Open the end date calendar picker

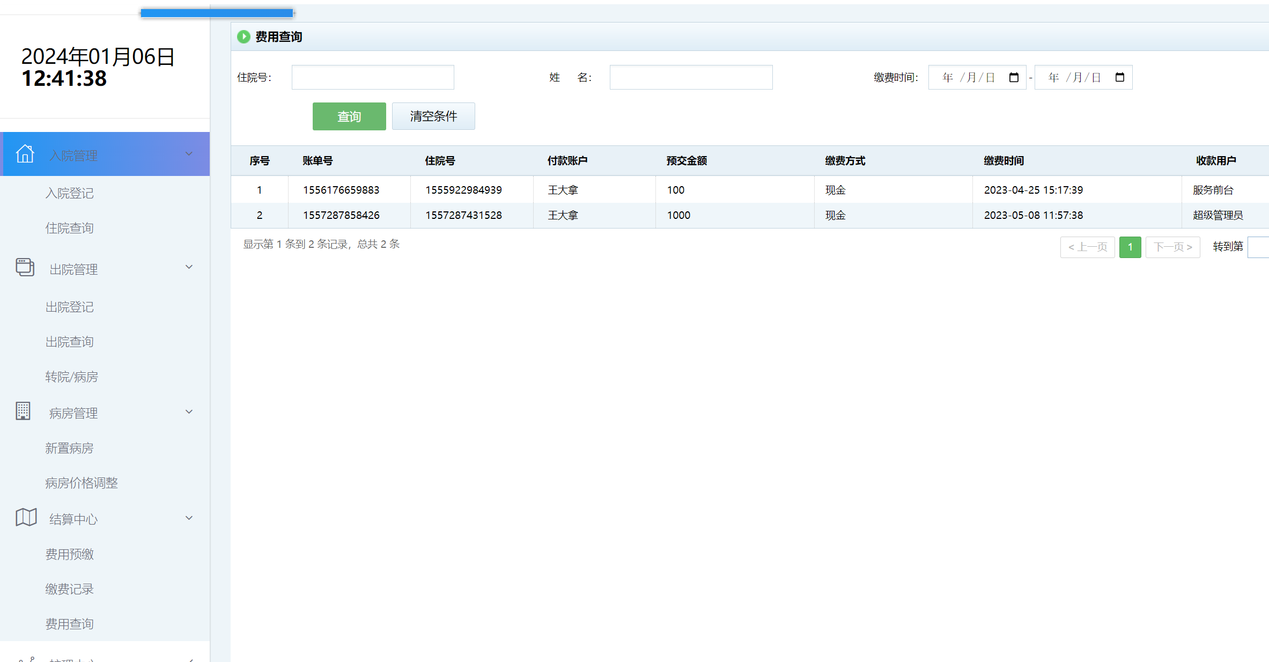1120,77
